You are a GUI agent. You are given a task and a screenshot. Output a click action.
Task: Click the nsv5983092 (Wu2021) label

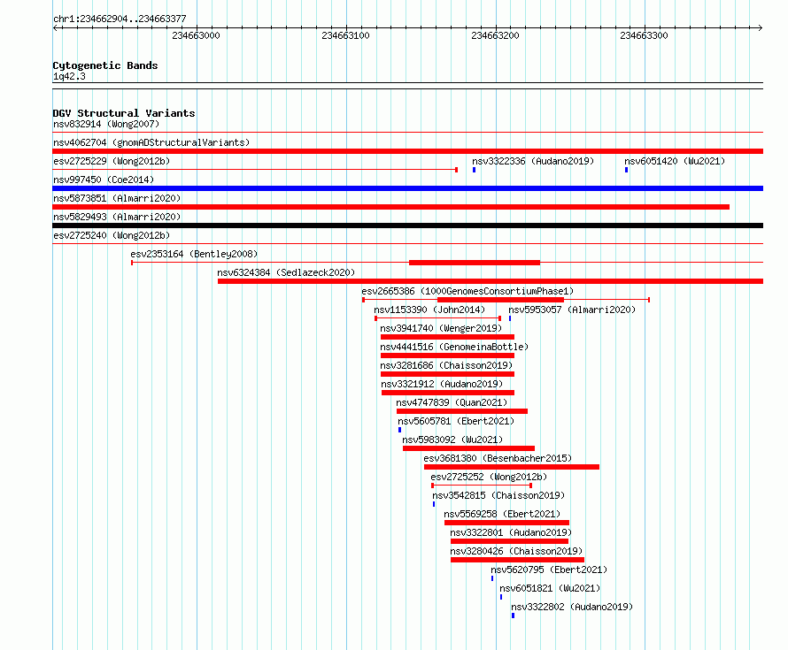coord(452,440)
